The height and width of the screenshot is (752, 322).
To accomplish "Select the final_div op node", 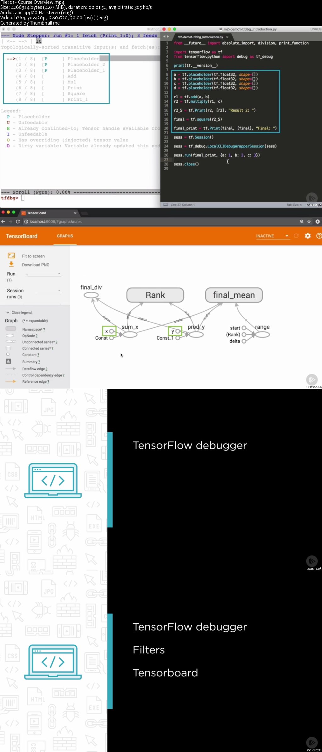I will [91, 295].
